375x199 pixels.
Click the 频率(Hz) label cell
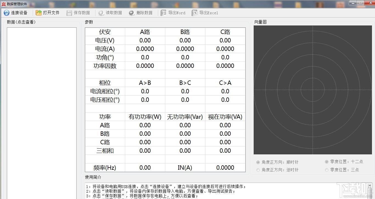(105, 168)
